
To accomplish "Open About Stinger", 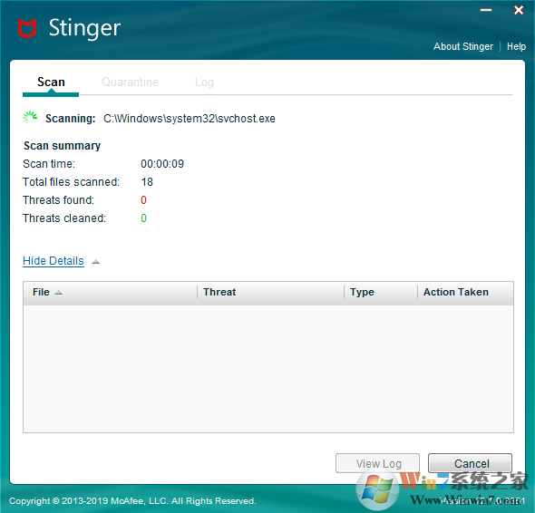I will [463, 46].
